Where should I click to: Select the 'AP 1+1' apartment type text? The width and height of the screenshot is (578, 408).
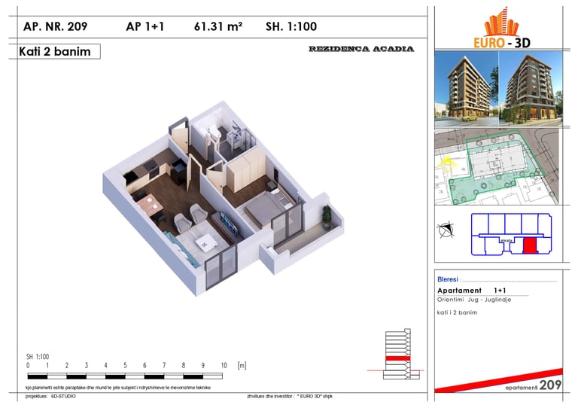[x=144, y=26]
